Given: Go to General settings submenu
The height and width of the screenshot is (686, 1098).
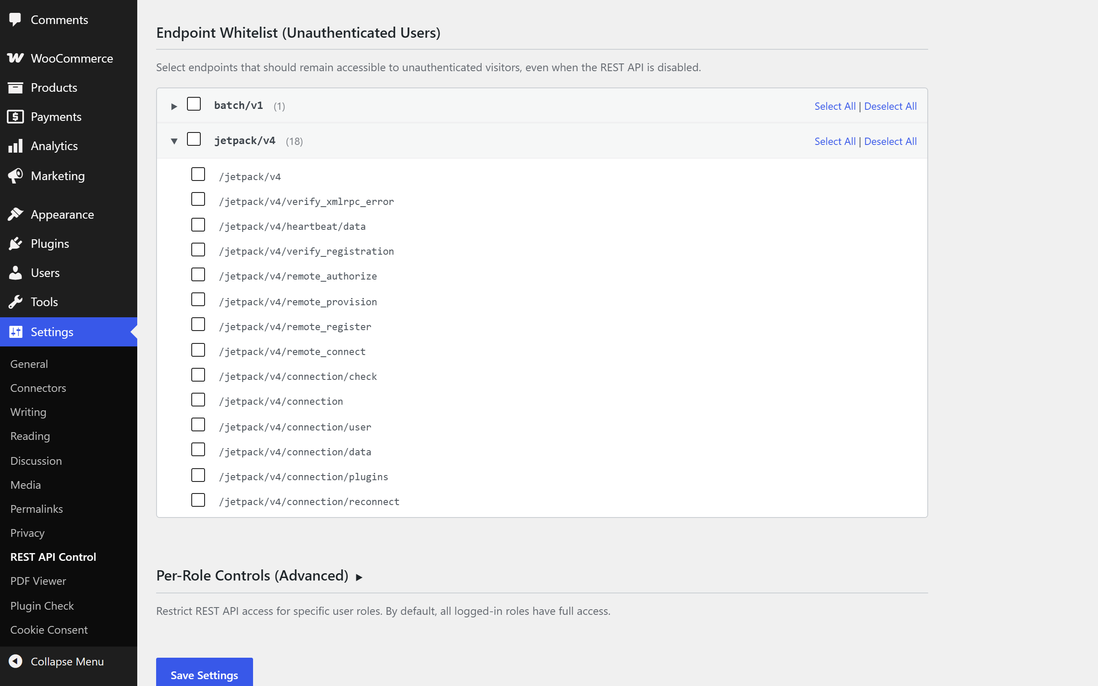Looking at the screenshot, I should 29,364.
